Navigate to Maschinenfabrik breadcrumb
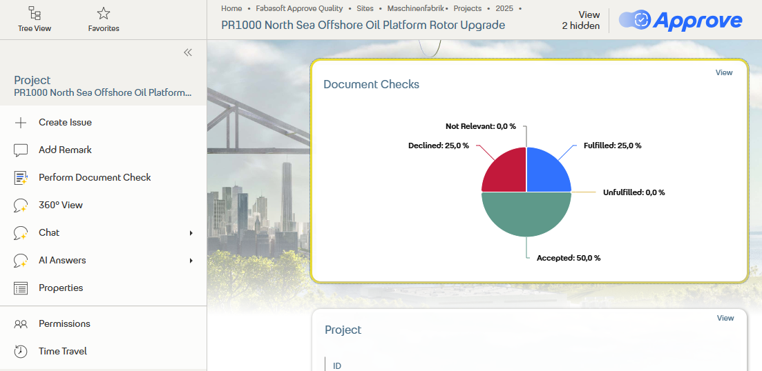The height and width of the screenshot is (371, 762). coord(415,8)
